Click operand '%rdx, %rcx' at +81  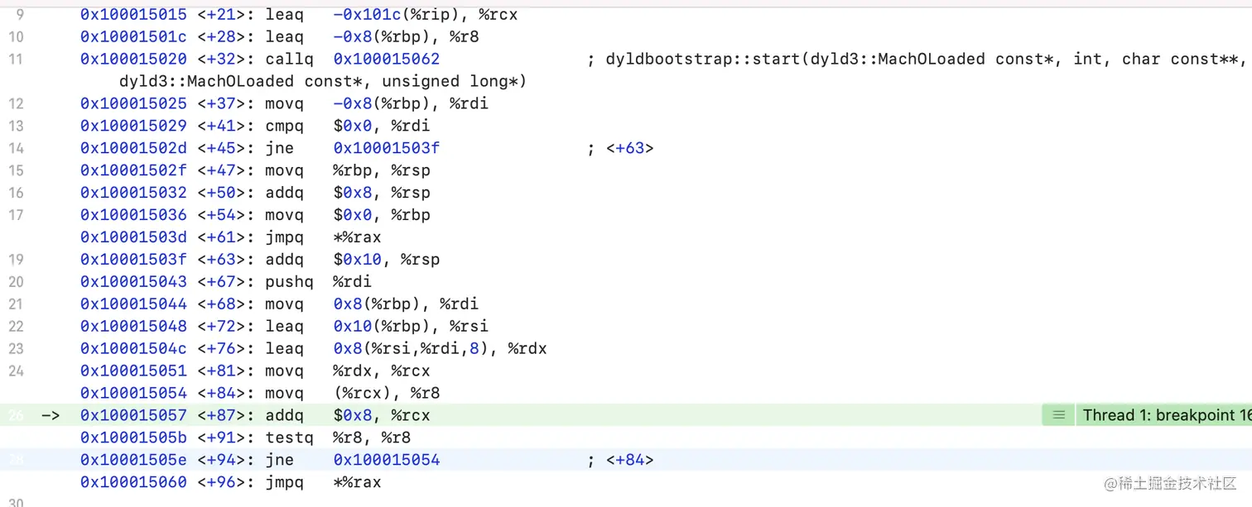click(382, 372)
